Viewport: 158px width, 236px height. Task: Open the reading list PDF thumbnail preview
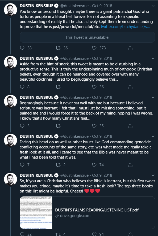(36, 213)
